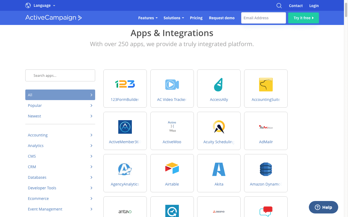Focus the Email Address input field
This screenshot has width=348, height=217.
coord(263,18)
